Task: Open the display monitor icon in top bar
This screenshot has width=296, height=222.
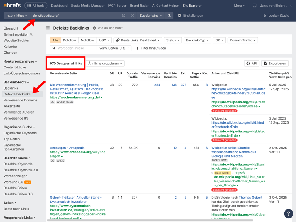Action: (x=255, y=6)
